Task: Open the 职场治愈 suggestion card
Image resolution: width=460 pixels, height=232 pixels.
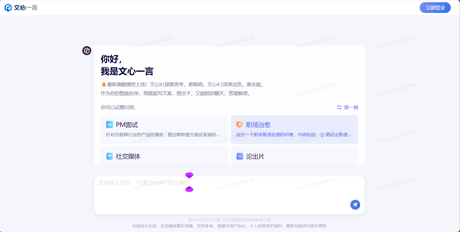Action: (295, 129)
